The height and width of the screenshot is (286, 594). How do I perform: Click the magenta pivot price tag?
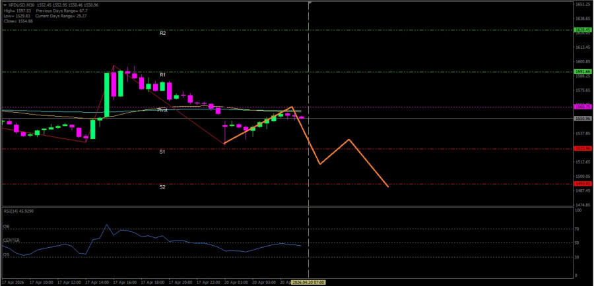[581, 107]
